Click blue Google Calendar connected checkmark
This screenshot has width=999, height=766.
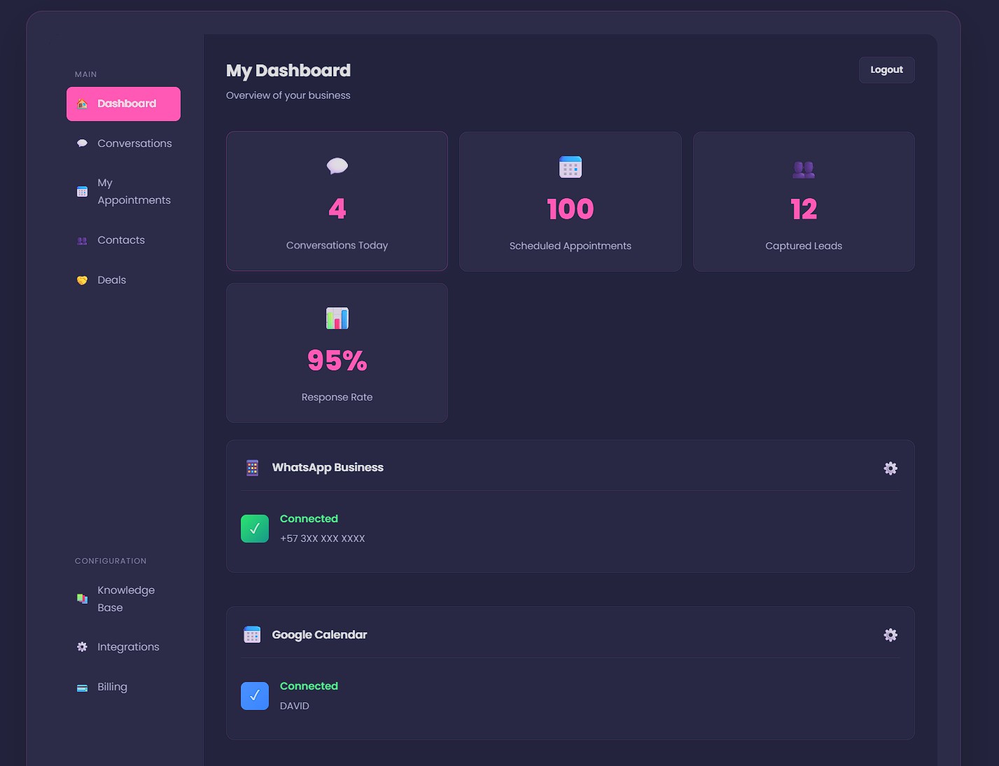255,696
